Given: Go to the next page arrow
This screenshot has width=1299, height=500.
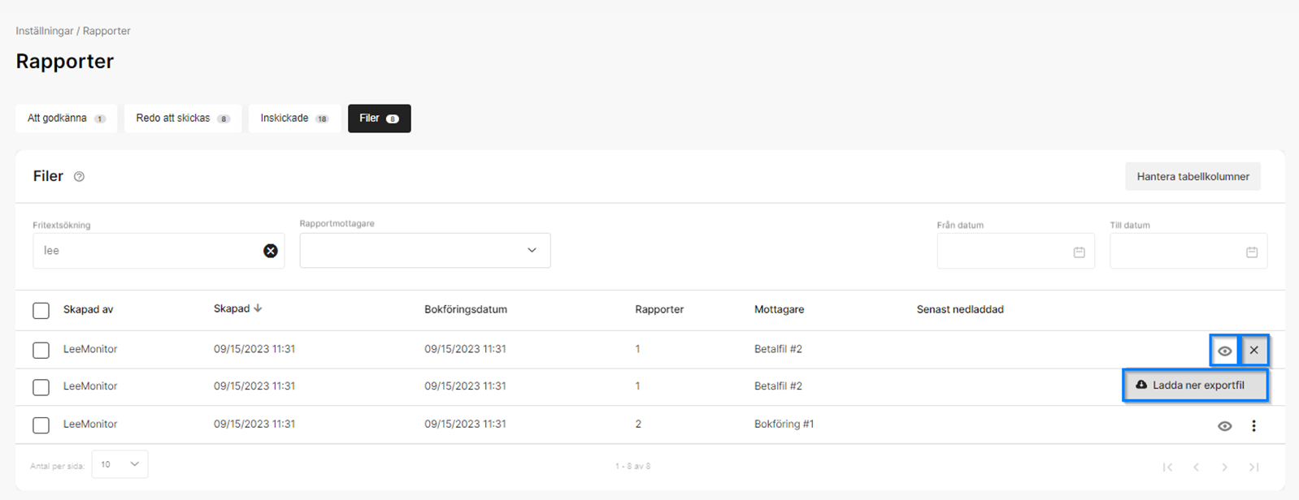Looking at the screenshot, I should tap(1224, 467).
